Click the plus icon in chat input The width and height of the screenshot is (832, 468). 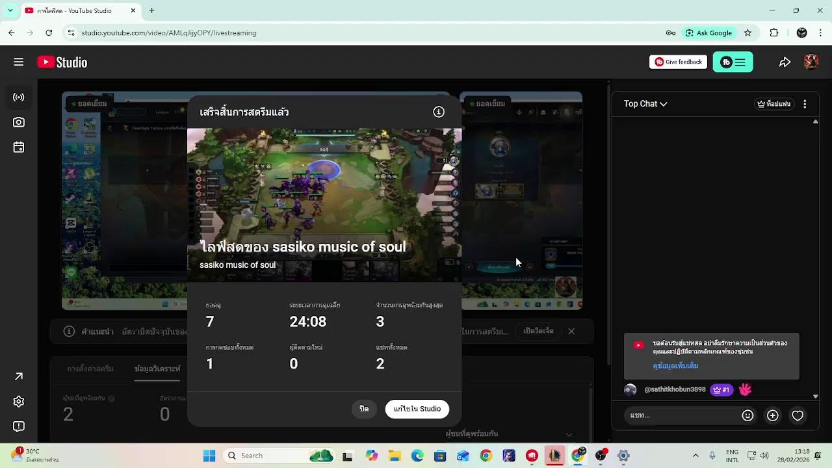tap(773, 415)
